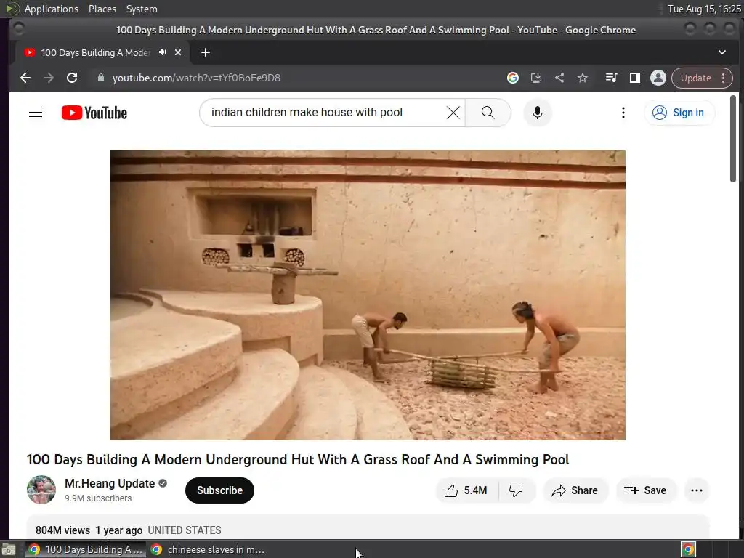Click the video title text

(x=297, y=459)
